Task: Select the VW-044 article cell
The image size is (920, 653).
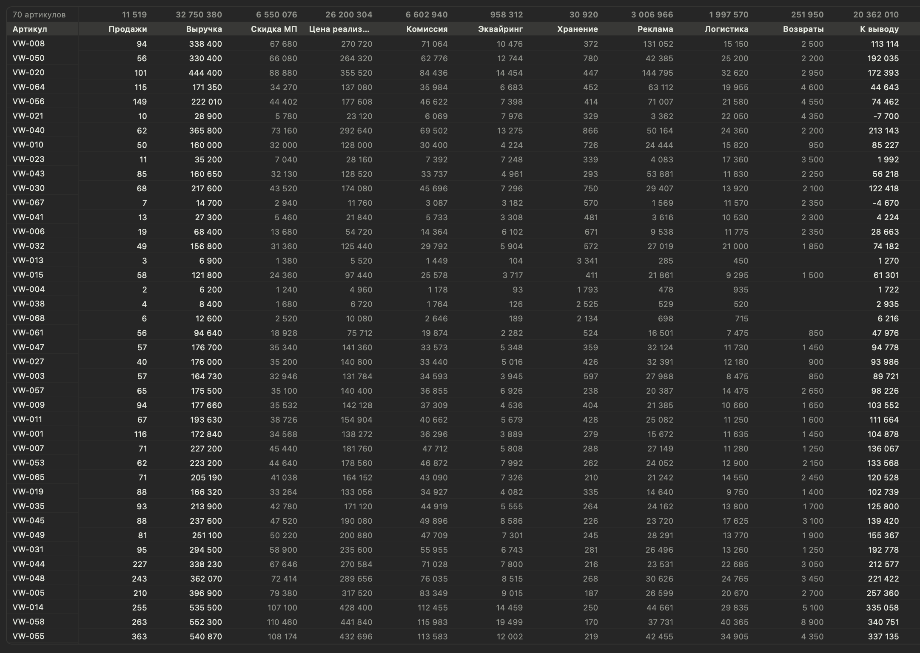Action: tap(28, 564)
